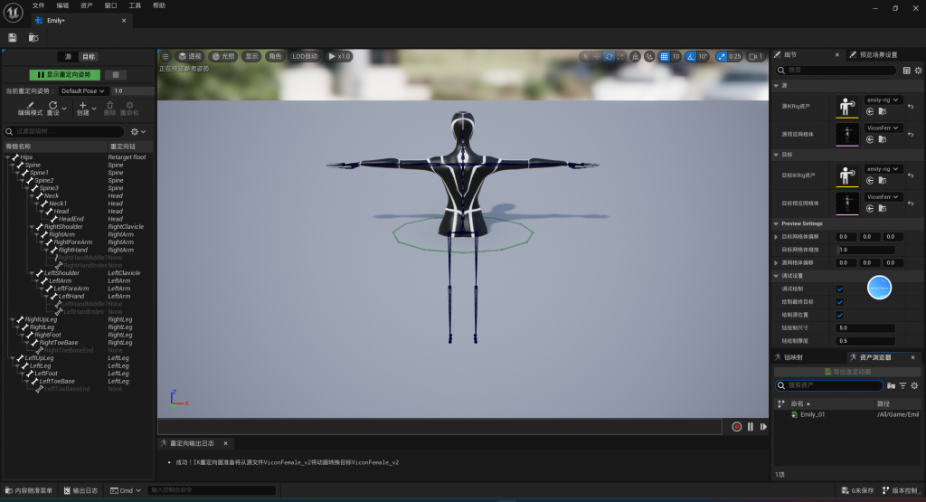Uncheck the 绘制最终目标 checkbox

[x=840, y=301]
